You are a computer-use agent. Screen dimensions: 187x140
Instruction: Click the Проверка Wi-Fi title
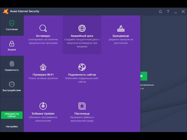point(43,75)
